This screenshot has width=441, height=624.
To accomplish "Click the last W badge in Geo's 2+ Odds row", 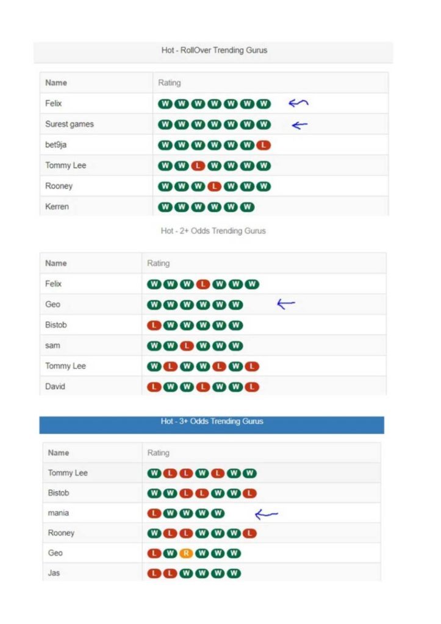I will point(235,305).
